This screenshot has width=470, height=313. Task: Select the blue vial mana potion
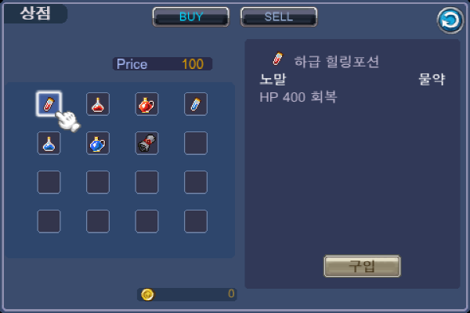[195, 104]
